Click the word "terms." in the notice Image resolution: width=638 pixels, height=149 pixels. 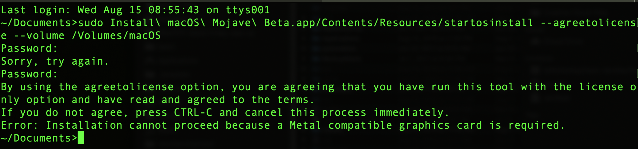click(x=296, y=100)
